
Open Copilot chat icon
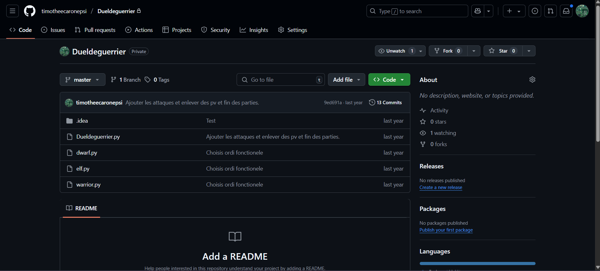[x=478, y=11]
